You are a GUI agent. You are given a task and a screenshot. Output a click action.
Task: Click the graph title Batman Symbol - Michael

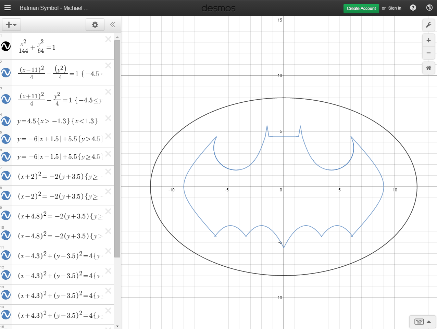pyautogui.click(x=54, y=8)
